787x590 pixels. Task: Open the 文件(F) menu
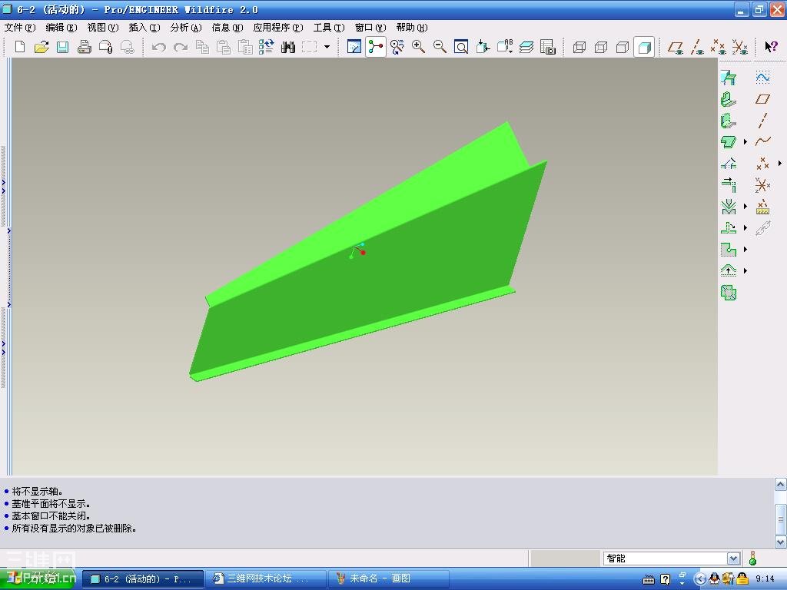coord(20,28)
